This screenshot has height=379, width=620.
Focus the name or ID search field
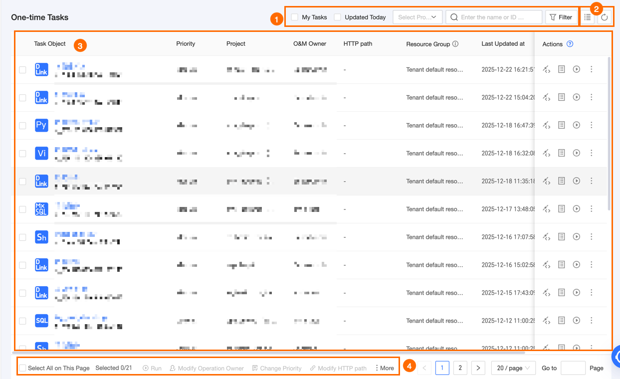coord(494,17)
